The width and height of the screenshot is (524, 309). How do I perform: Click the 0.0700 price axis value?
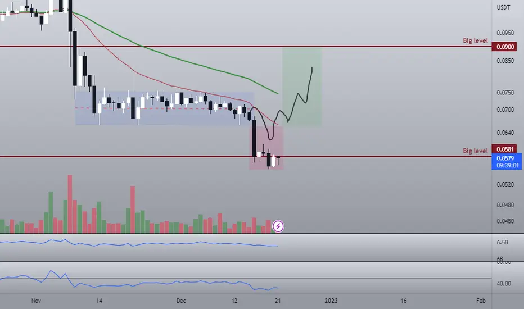pyautogui.click(x=505, y=110)
